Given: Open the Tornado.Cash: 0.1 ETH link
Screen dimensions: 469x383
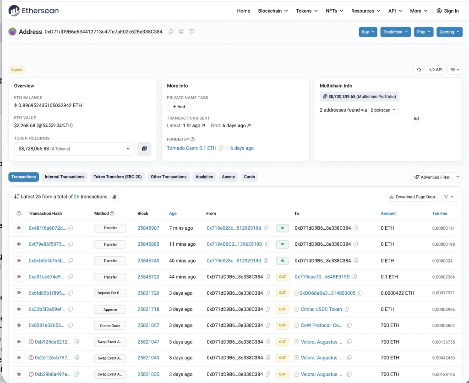Looking at the screenshot, I should (191, 148).
